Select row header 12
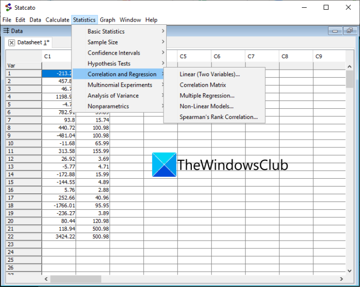 (24, 159)
